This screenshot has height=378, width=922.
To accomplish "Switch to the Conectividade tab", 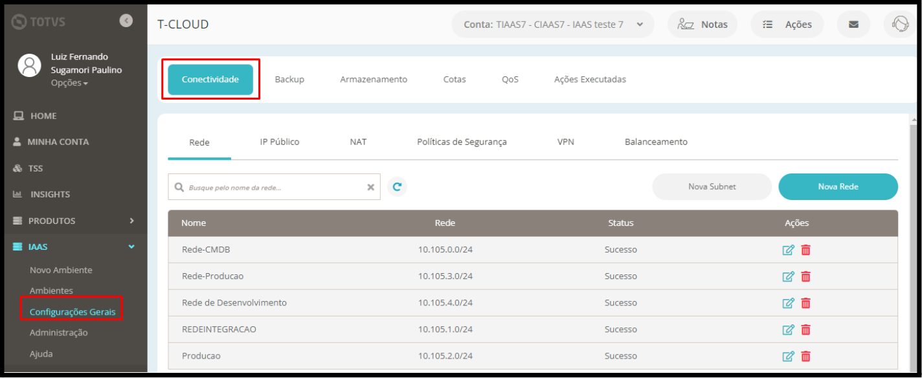I will point(210,80).
